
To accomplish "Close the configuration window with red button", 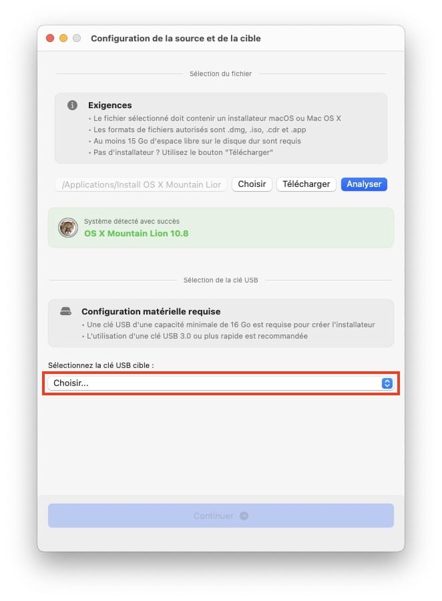I will [x=50, y=39].
